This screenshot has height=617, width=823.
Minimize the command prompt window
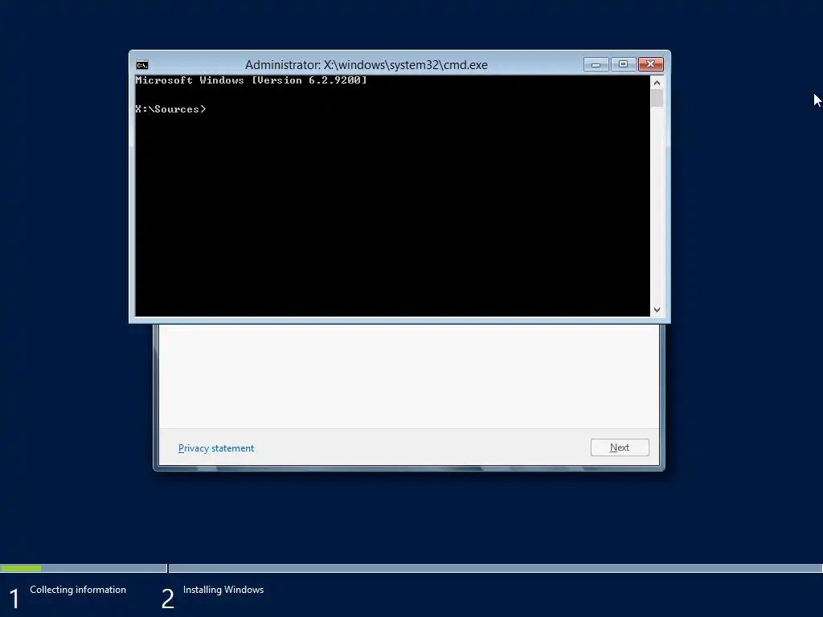click(596, 64)
